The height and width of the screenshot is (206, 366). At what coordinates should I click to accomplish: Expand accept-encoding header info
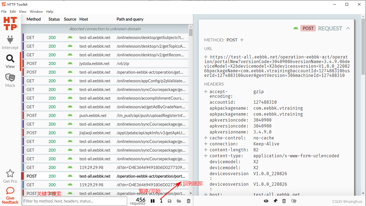(206, 91)
